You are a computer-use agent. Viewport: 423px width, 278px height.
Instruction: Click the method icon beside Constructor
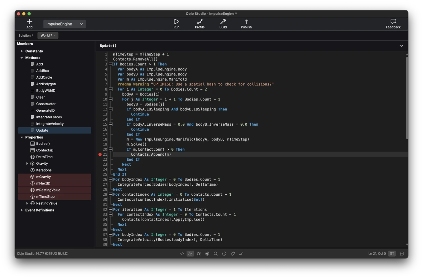[32, 104]
